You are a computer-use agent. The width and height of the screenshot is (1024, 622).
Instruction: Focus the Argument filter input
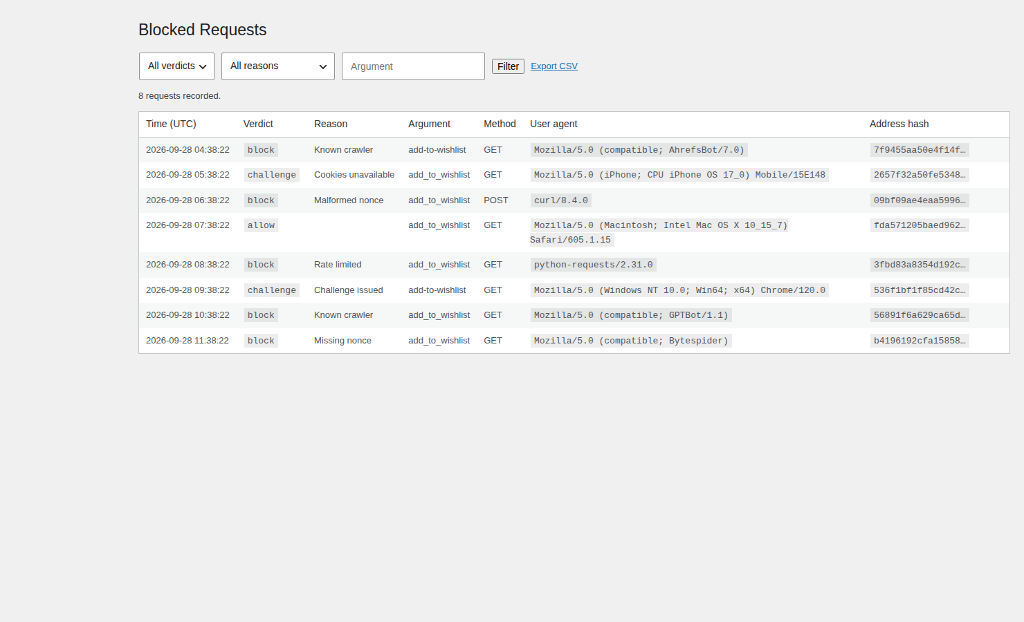(x=413, y=66)
